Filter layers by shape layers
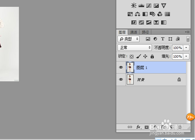The image size is (195, 140). click(170, 39)
